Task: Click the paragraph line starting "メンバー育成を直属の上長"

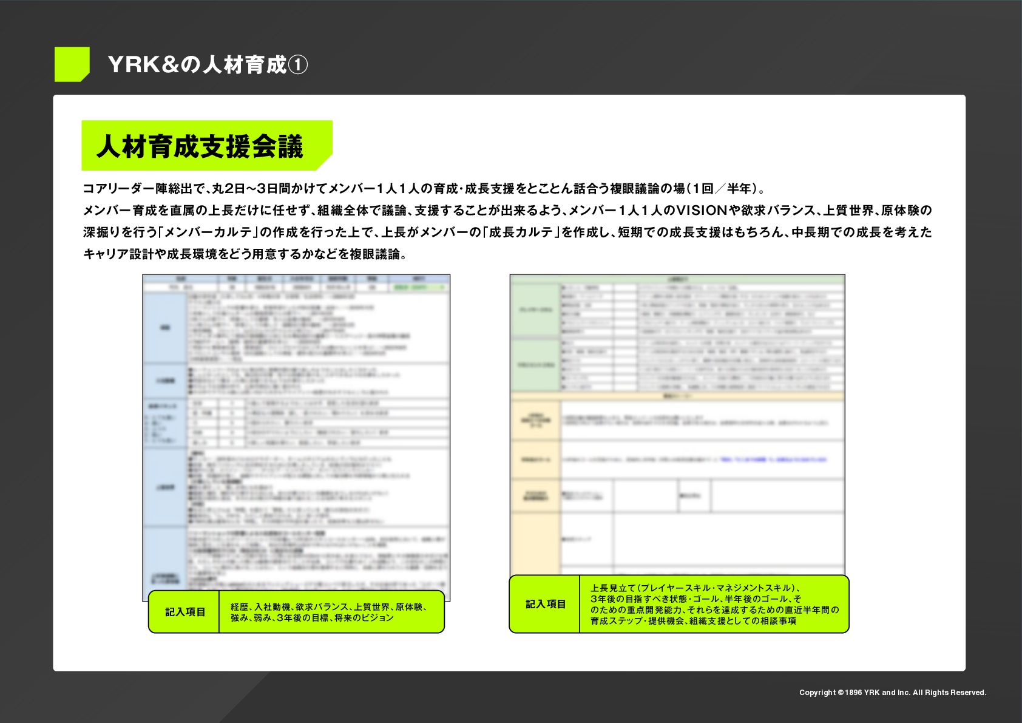Action: tap(507, 210)
